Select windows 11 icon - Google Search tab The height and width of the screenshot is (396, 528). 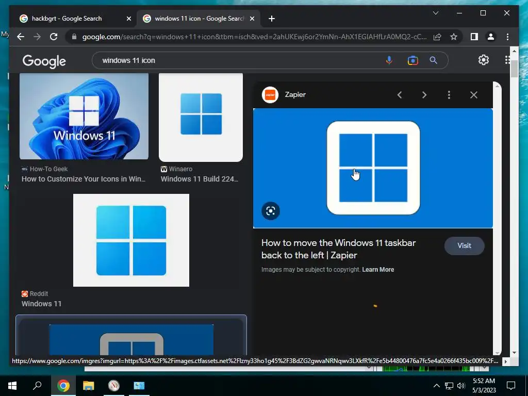point(199,19)
